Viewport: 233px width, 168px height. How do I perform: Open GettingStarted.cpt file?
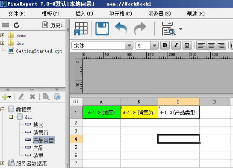(x=39, y=51)
